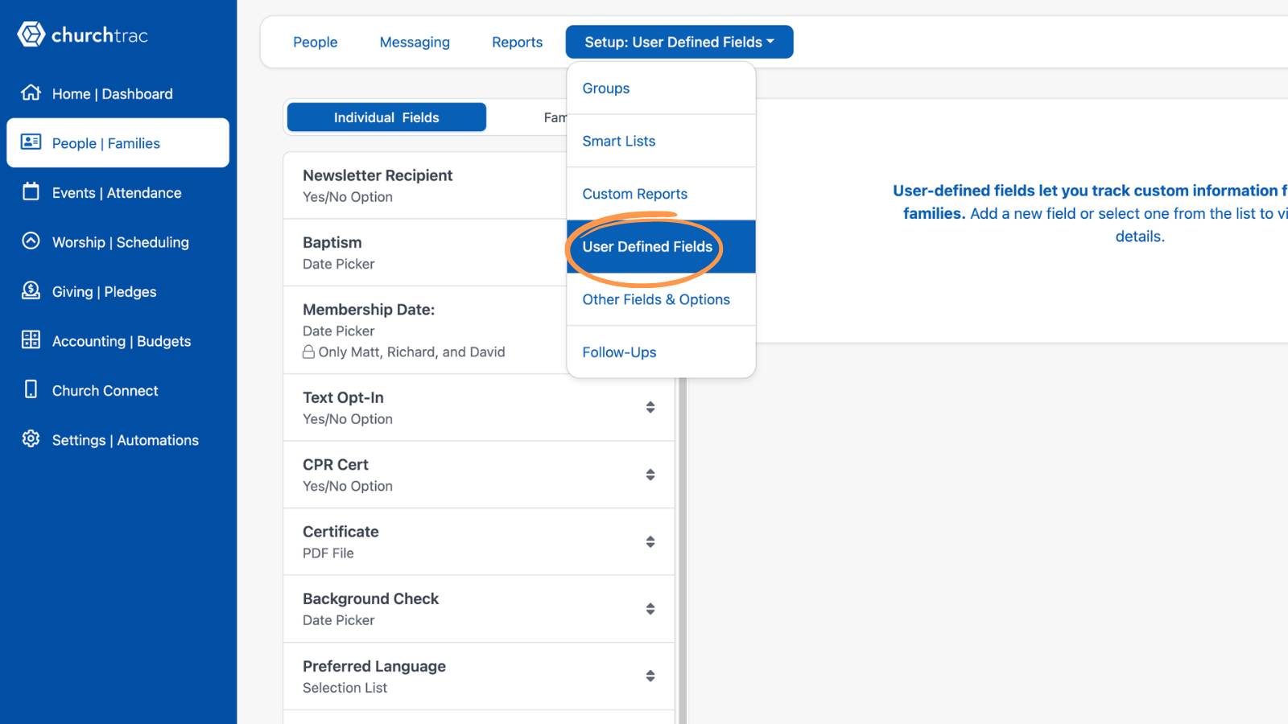The width and height of the screenshot is (1288, 724).
Task: Click reorder arrows on Certificate row
Action: tap(650, 541)
